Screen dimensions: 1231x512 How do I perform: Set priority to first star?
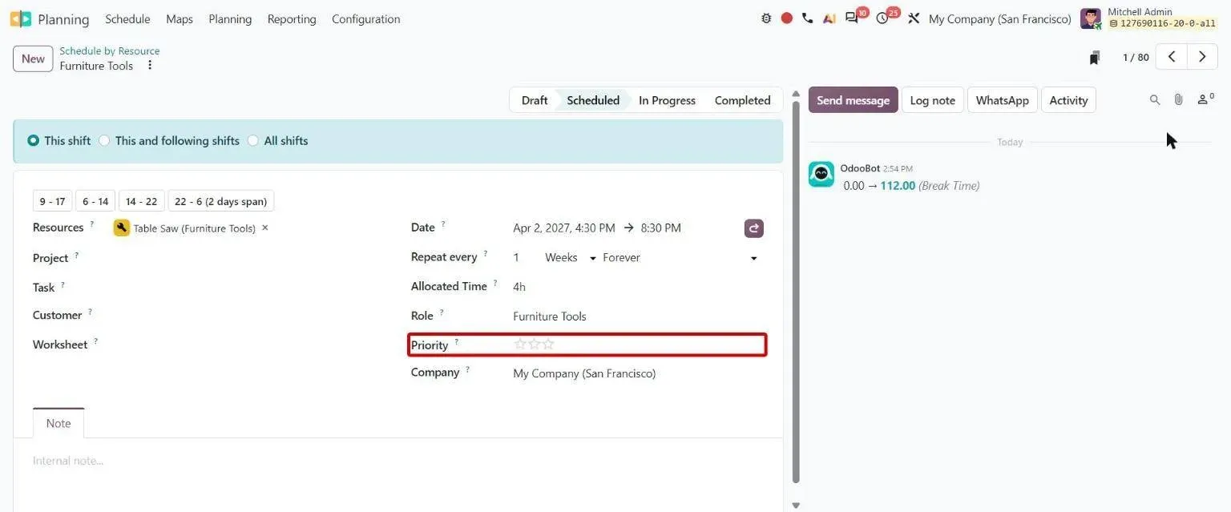[x=520, y=345]
